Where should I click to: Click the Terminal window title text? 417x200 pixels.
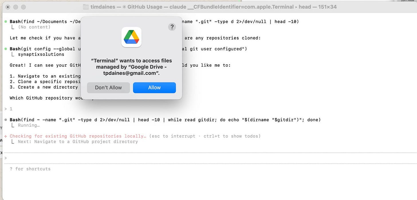click(214, 7)
